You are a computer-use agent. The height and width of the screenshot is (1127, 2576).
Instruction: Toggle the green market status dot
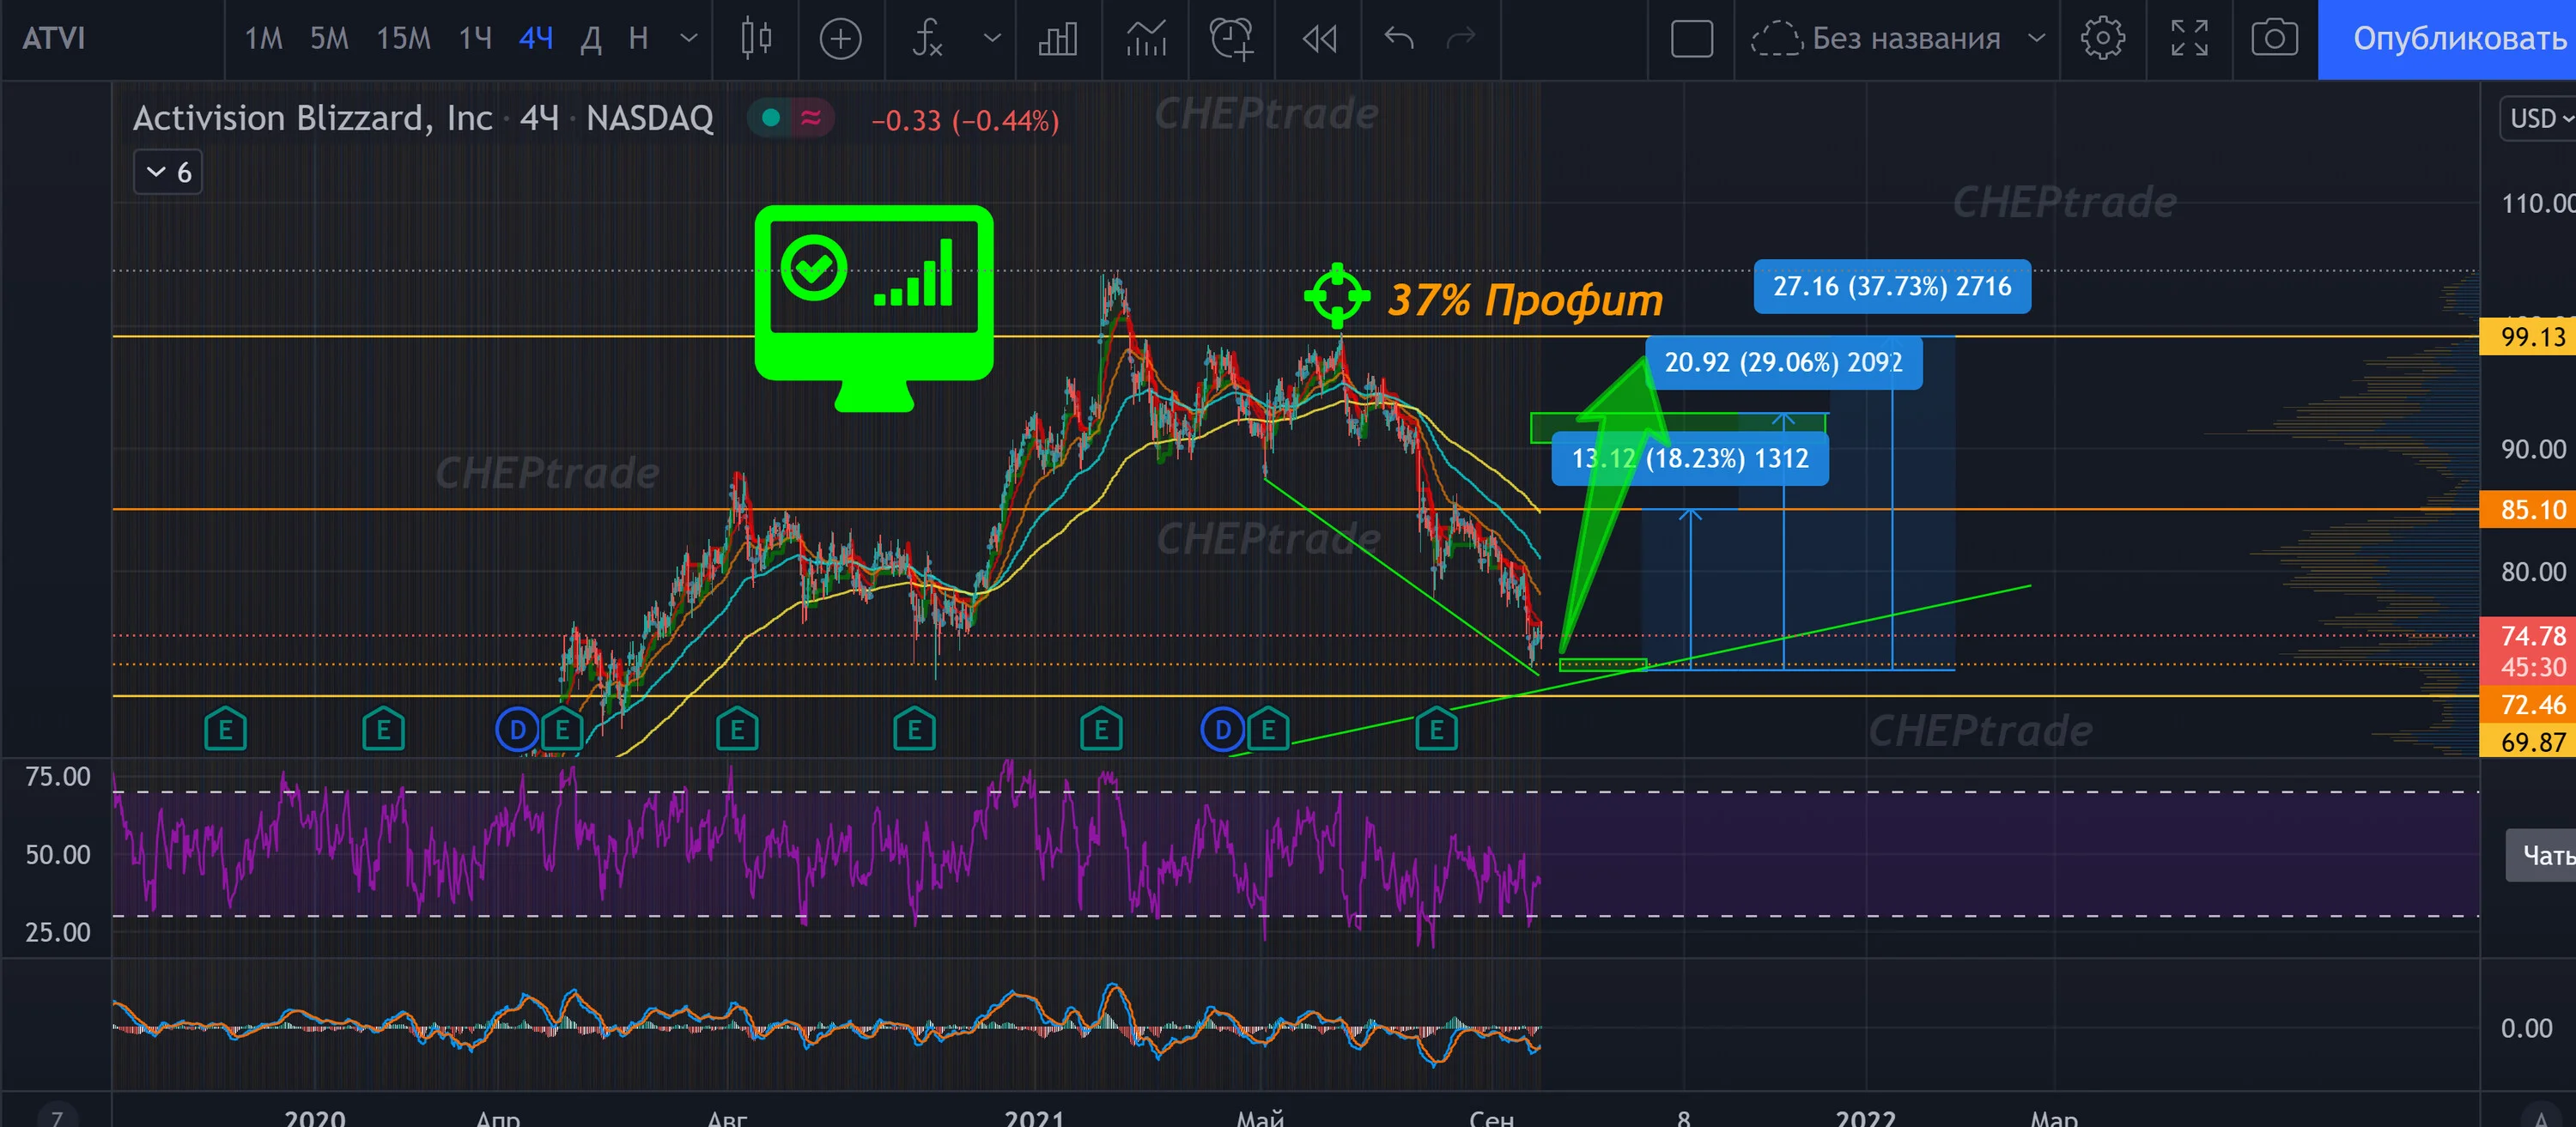point(770,118)
